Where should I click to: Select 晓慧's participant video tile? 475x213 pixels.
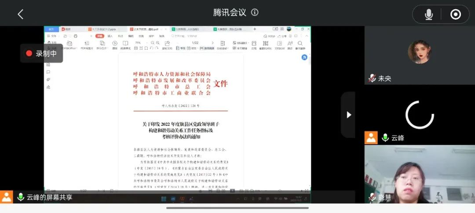[x=419, y=174]
